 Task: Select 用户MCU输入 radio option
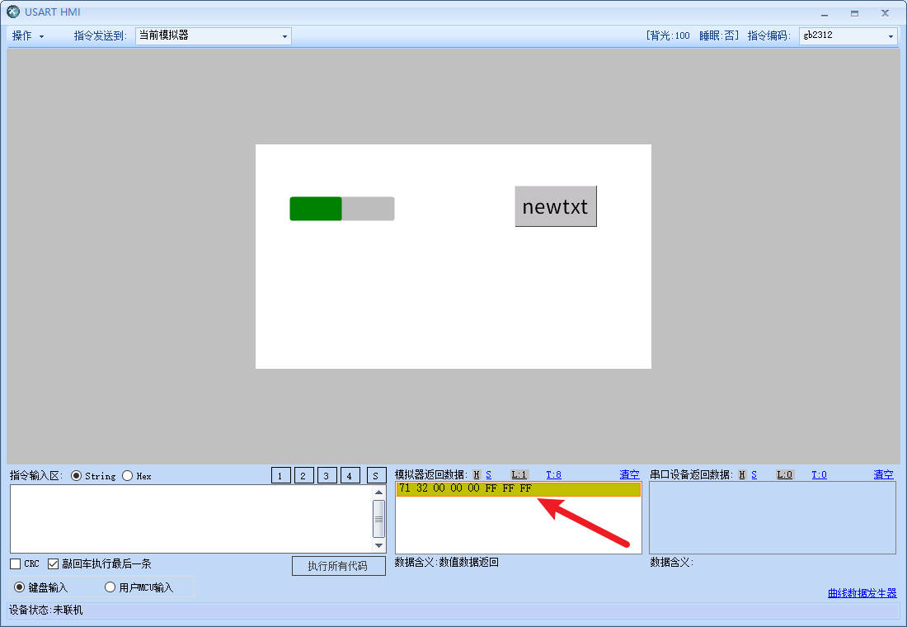(x=110, y=587)
